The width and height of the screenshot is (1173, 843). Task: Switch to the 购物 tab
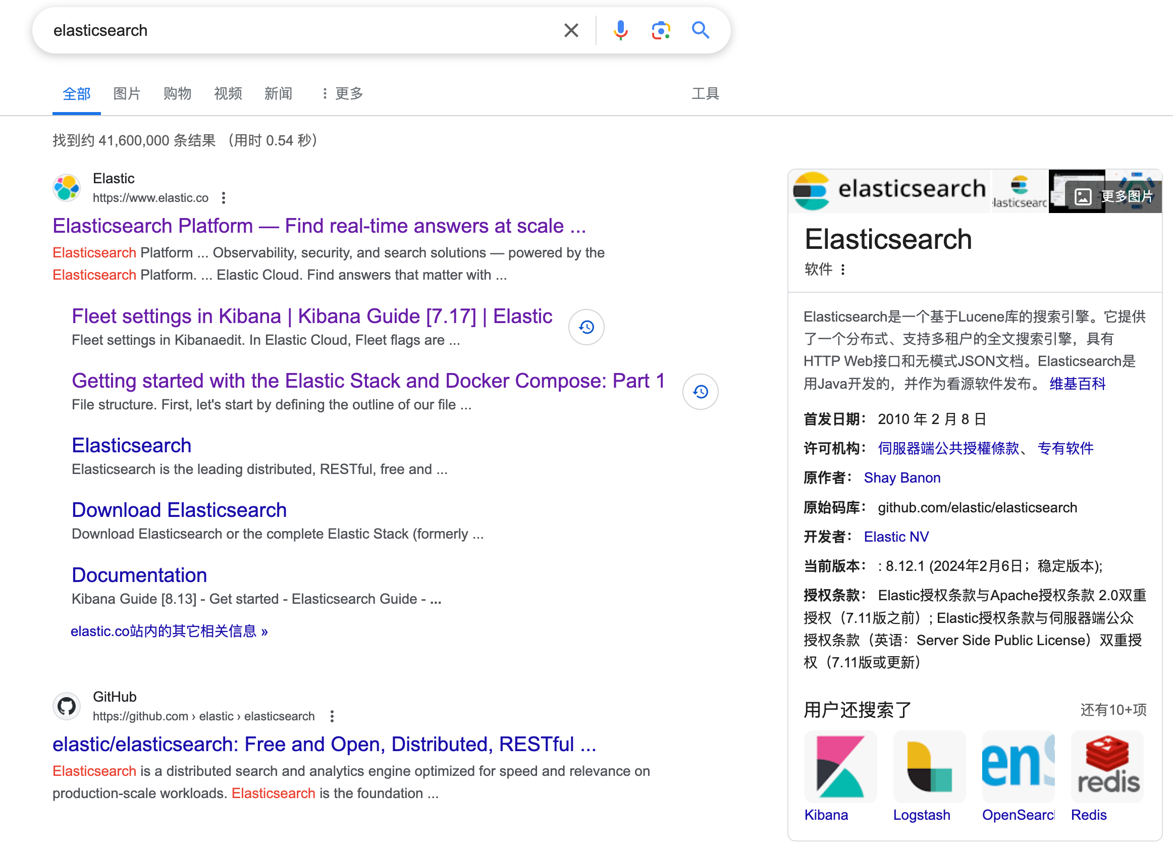pyautogui.click(x=177, y=93)
